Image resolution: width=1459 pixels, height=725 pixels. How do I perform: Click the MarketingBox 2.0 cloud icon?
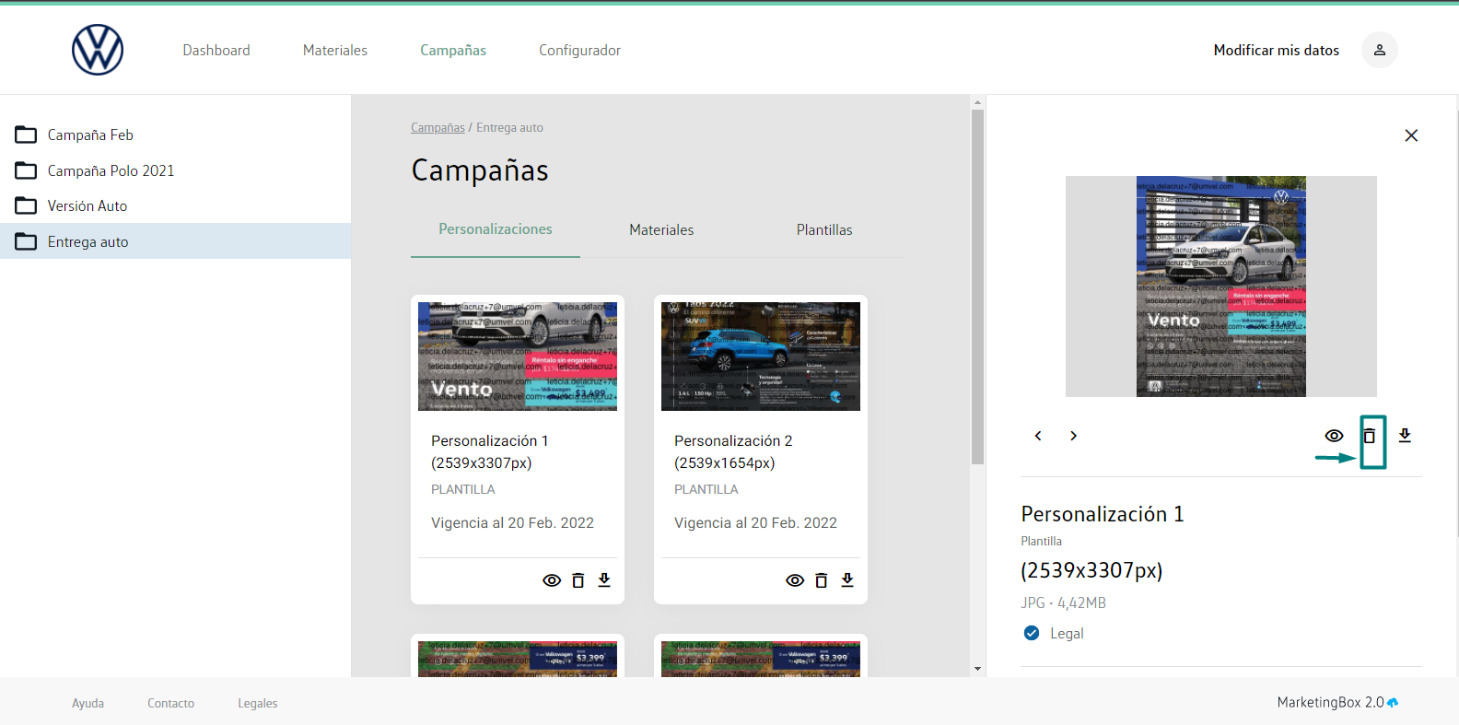coord(1393,702)
